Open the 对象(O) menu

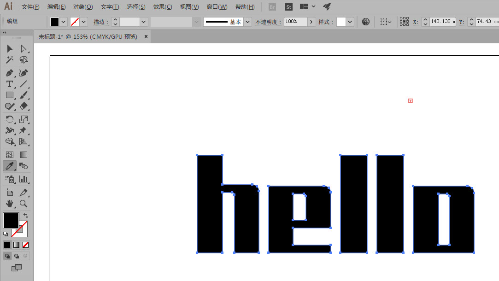[x=83, y=7]
